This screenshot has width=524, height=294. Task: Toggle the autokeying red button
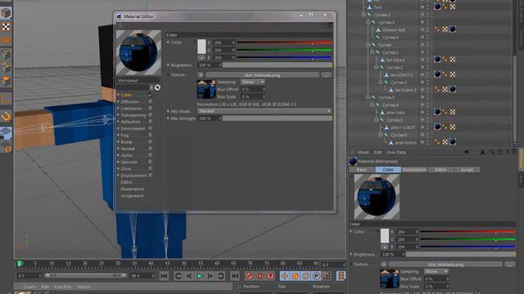(x=260, y=276)
